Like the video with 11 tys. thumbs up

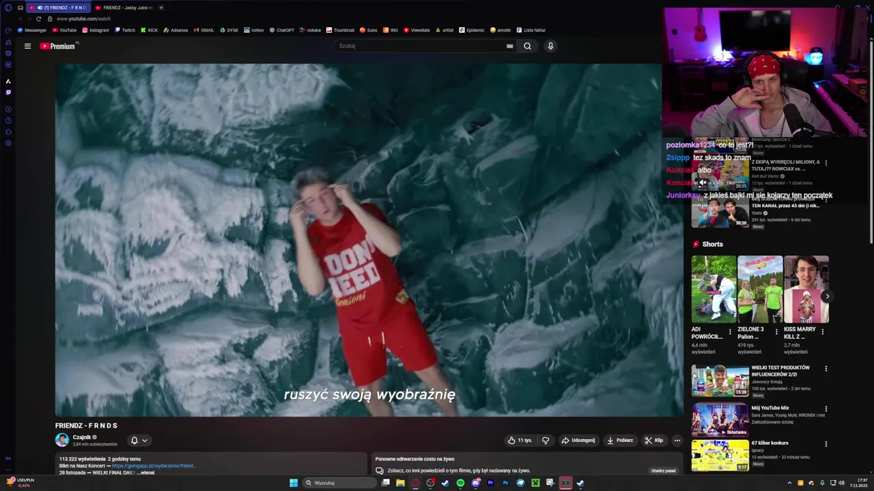coord(520,441)
